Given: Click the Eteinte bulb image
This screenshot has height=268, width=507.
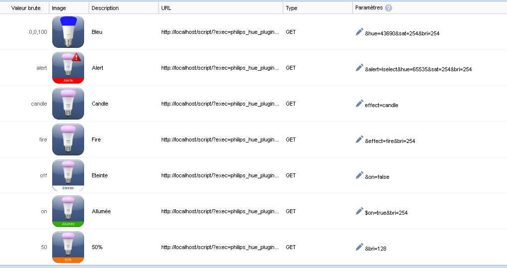Looking at the screenshot, I should click(x=68, y=175).
